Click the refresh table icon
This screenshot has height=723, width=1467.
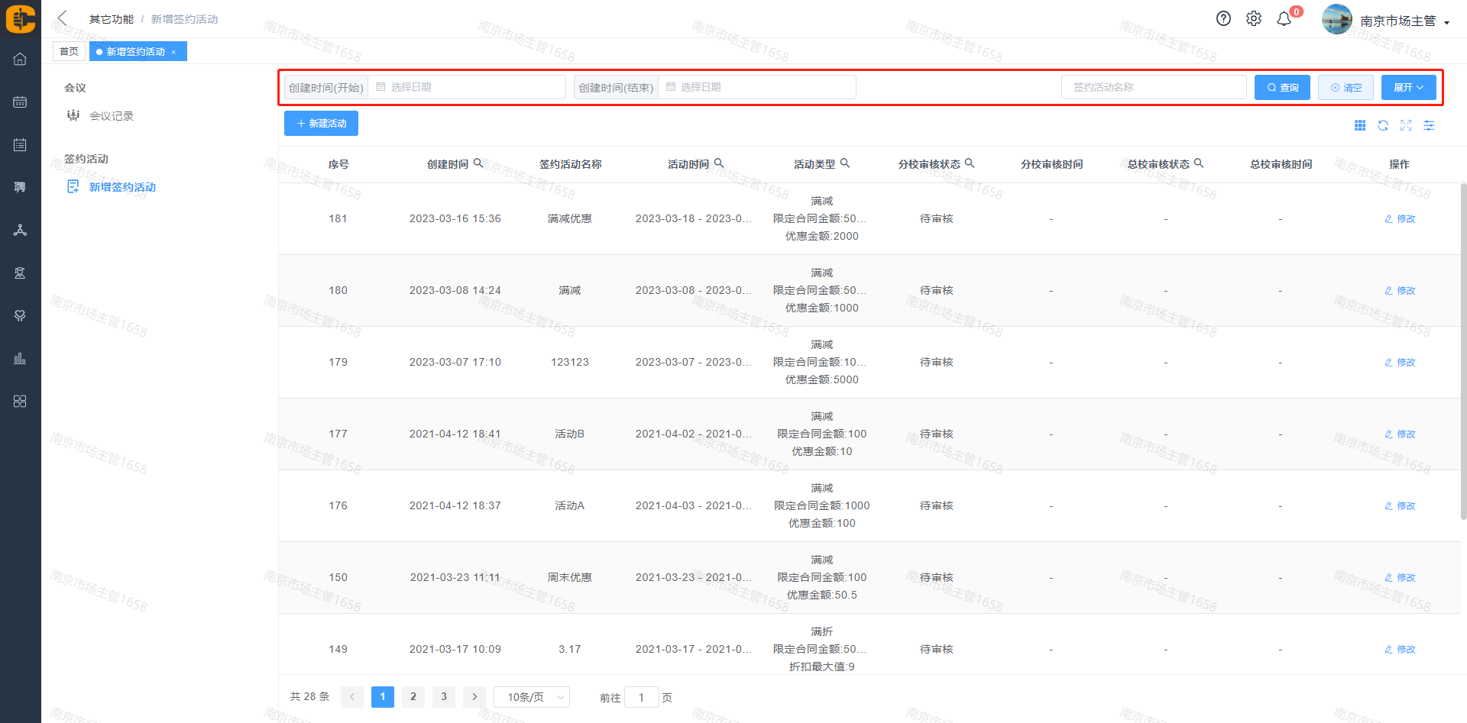click(x=1383, y=125)
